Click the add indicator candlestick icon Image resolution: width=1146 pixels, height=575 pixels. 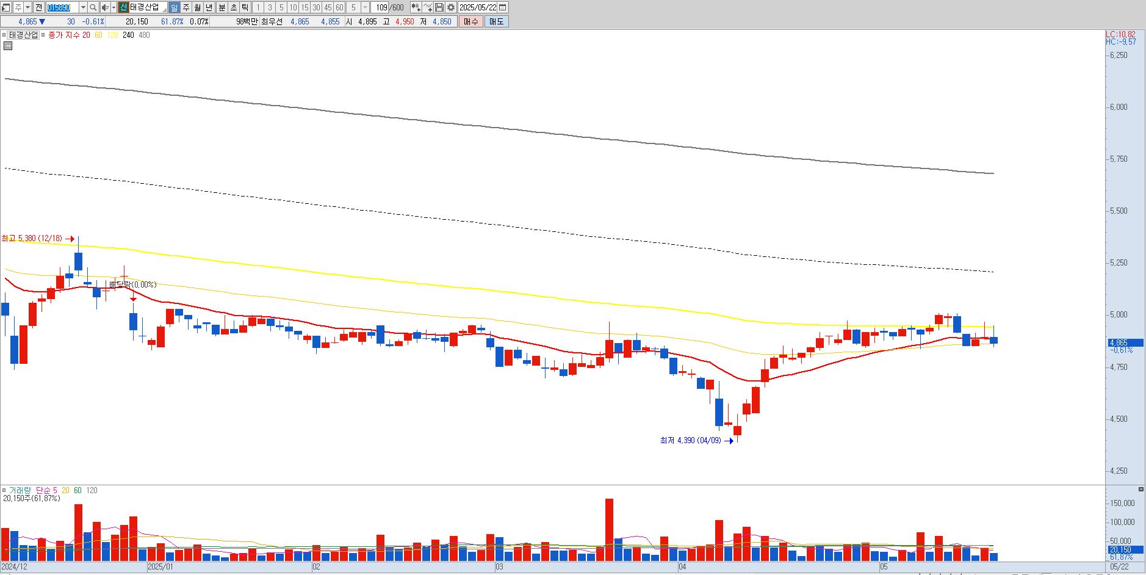416,7
